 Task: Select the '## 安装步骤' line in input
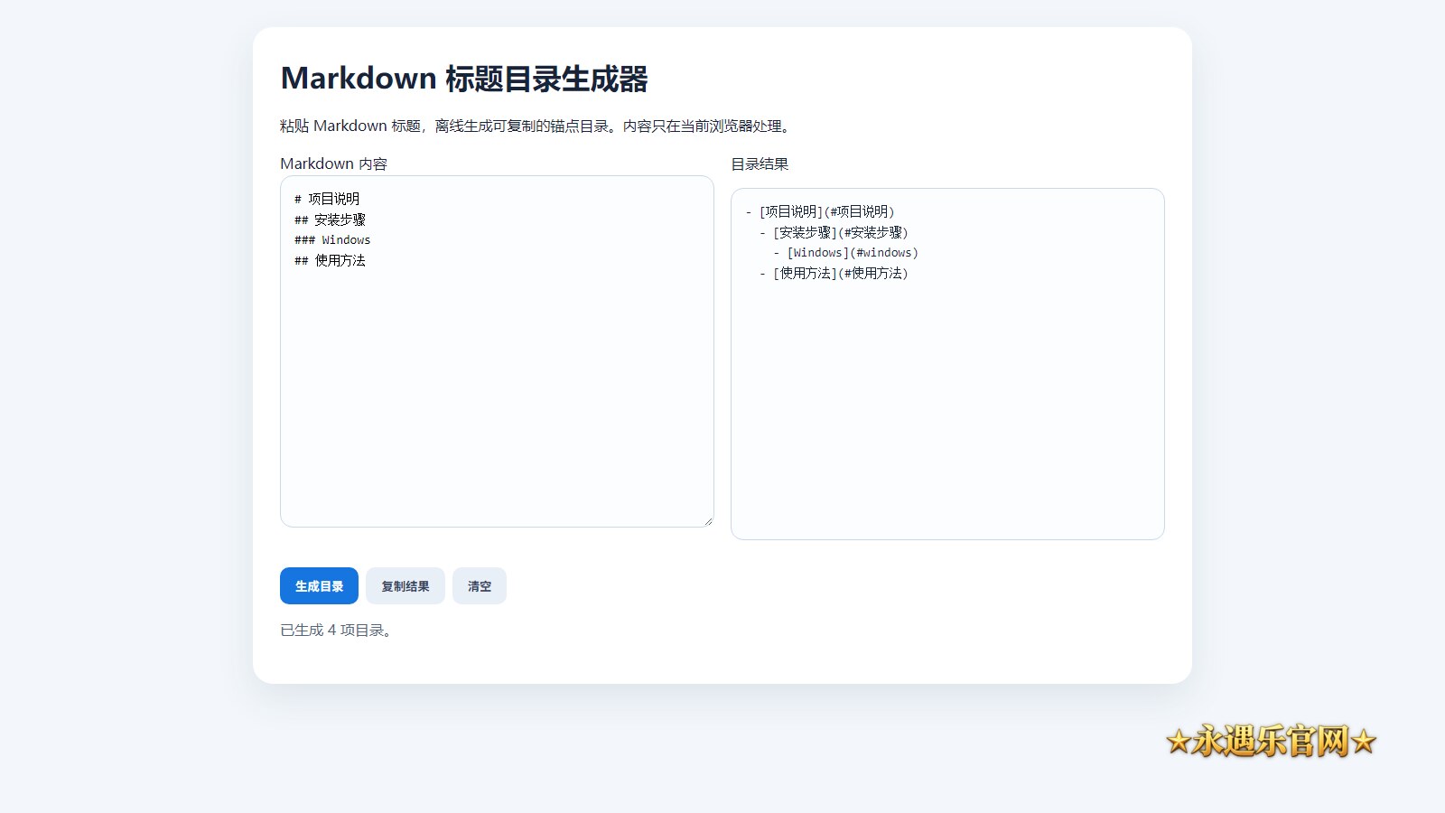tap(330, 220)
